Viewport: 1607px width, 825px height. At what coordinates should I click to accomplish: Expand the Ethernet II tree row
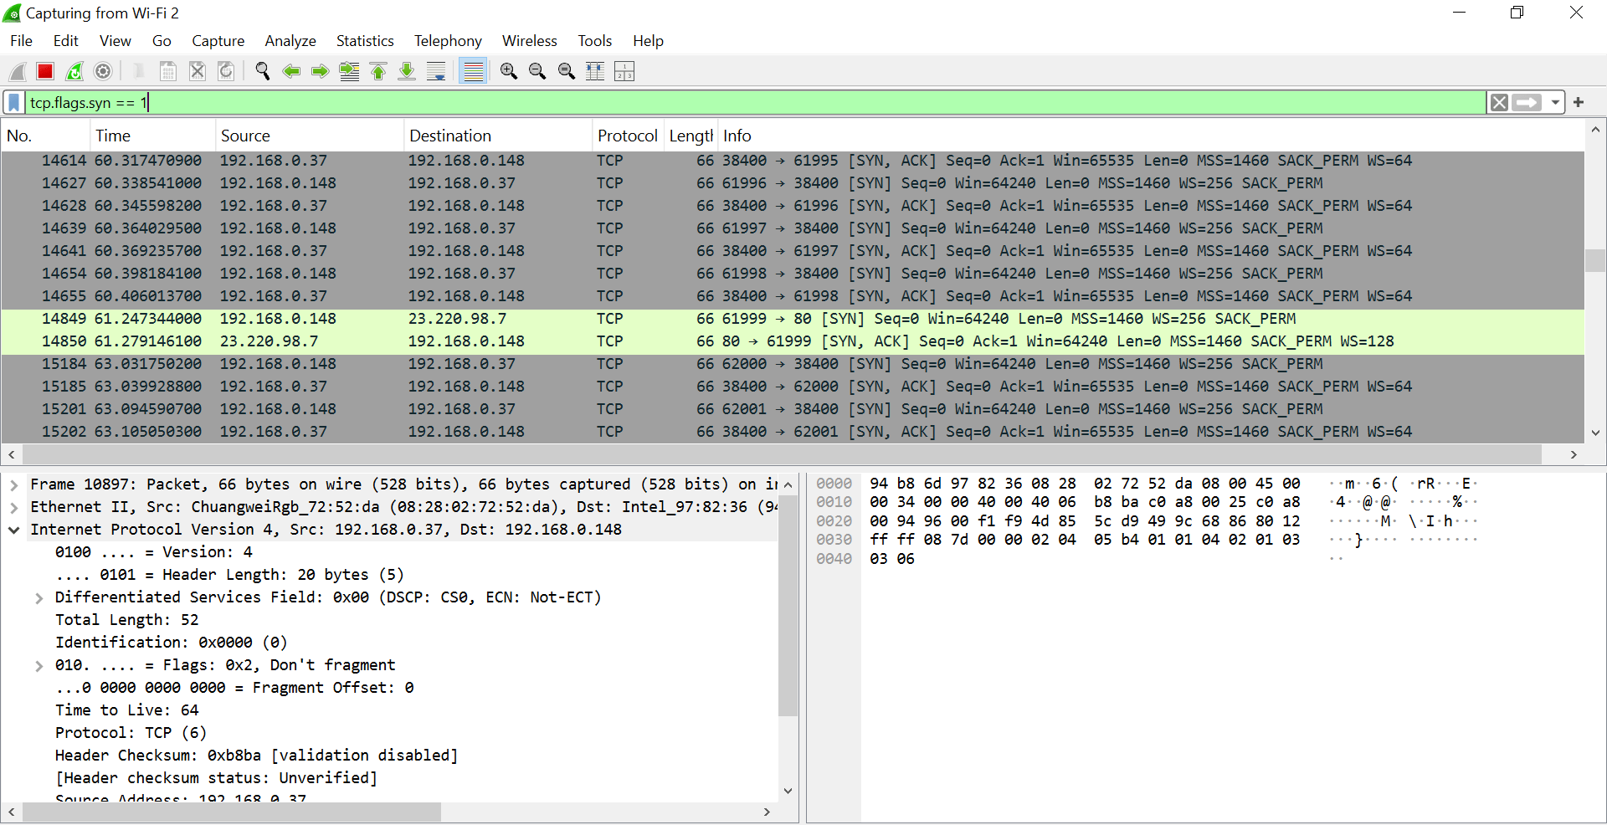[14, 507]
